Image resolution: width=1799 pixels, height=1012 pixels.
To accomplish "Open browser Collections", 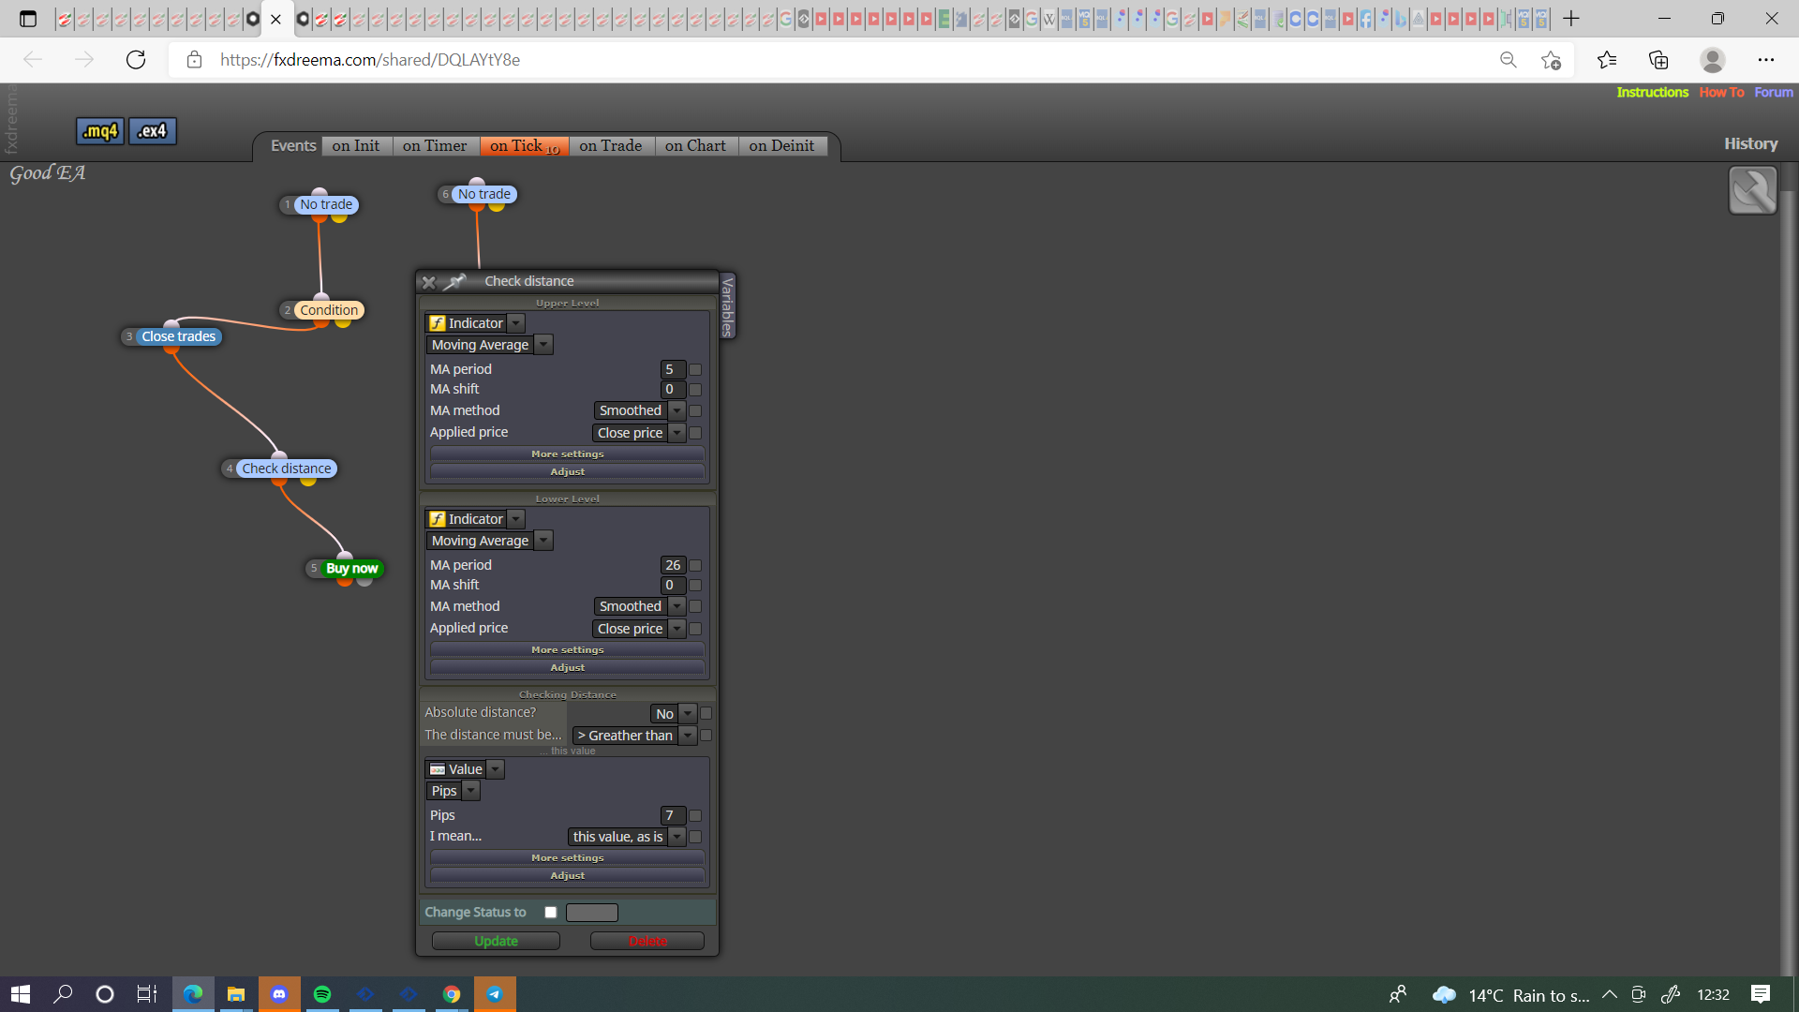I will pos(1658,60).
